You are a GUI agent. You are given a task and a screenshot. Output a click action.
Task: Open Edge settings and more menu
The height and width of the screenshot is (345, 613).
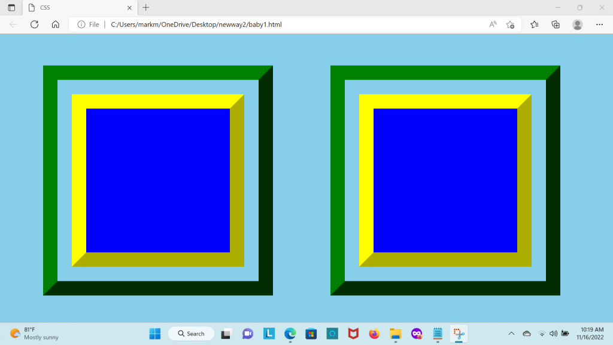point(599,25)
